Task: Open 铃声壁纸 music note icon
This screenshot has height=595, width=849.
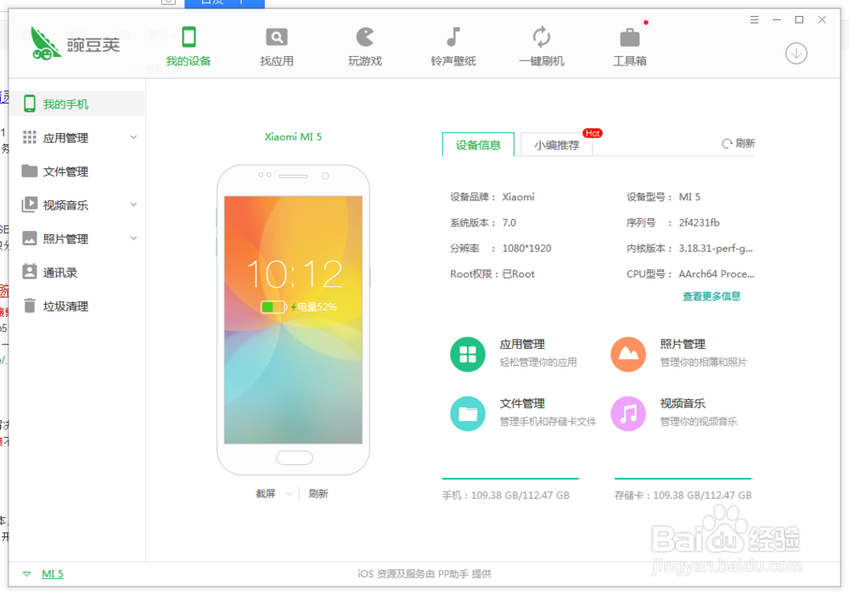Action: tap(453, 37)
